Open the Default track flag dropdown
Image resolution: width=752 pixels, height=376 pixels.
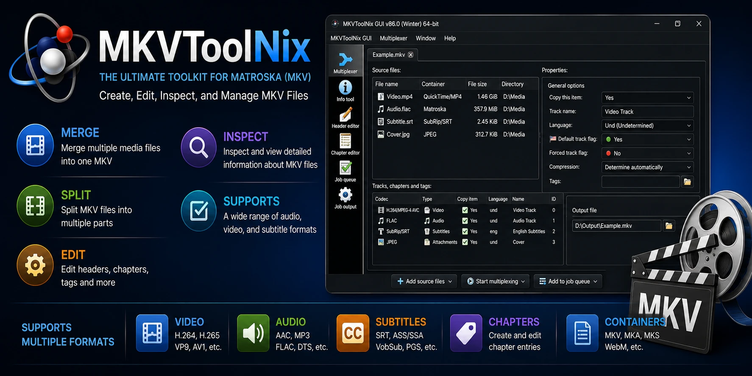tap(647, 139)
